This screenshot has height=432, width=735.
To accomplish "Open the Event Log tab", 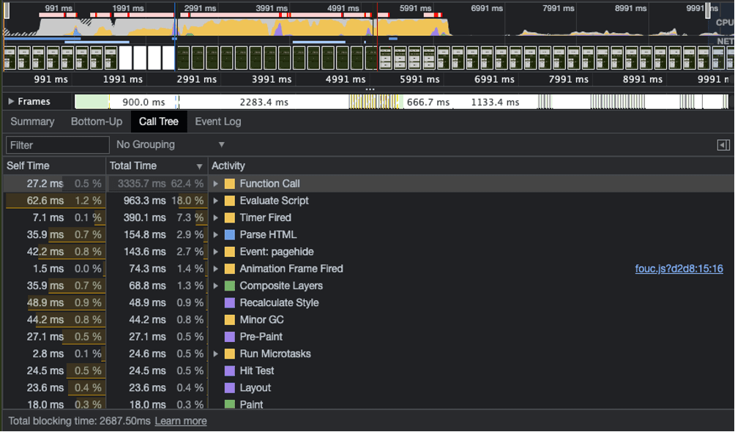I will pyautogui.click(x=217, y=122).
